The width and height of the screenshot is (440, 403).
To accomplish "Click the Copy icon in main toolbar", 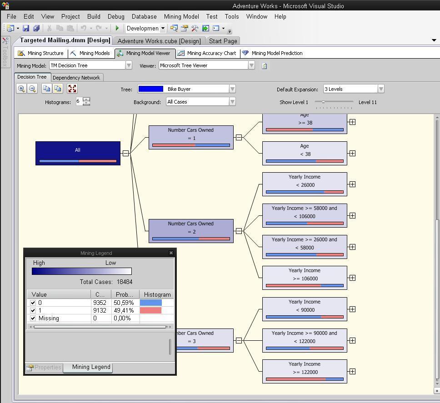I will click(x=60, y=28).
